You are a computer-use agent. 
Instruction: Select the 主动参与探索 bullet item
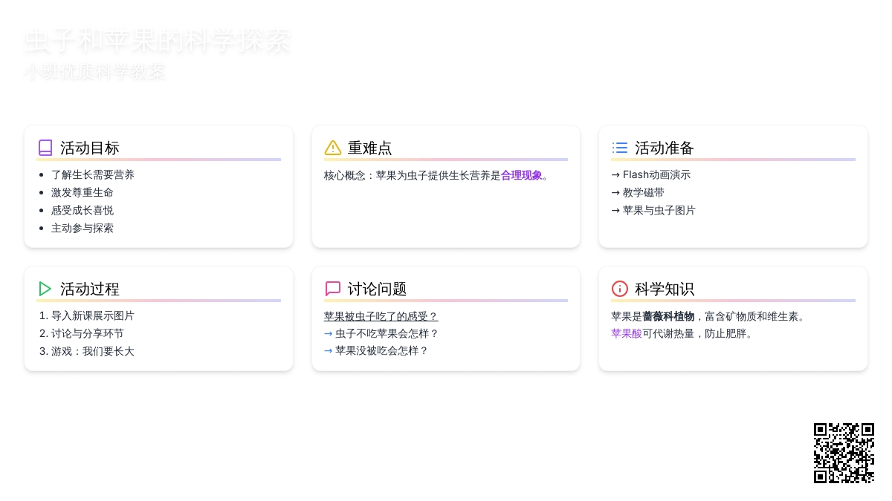tap(83, 229)
